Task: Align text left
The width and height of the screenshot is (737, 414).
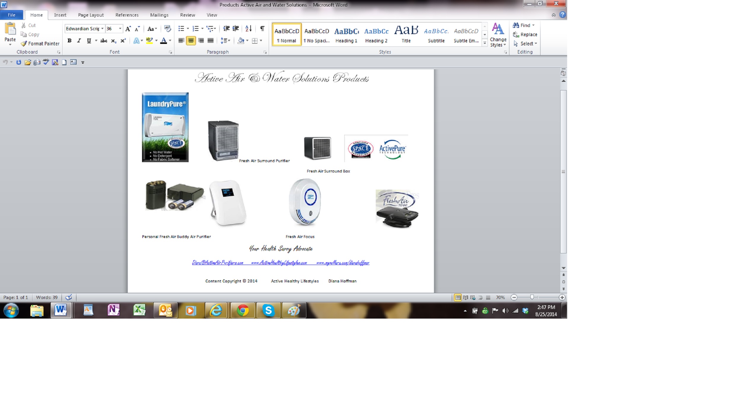Action: [x=181, y=41]
